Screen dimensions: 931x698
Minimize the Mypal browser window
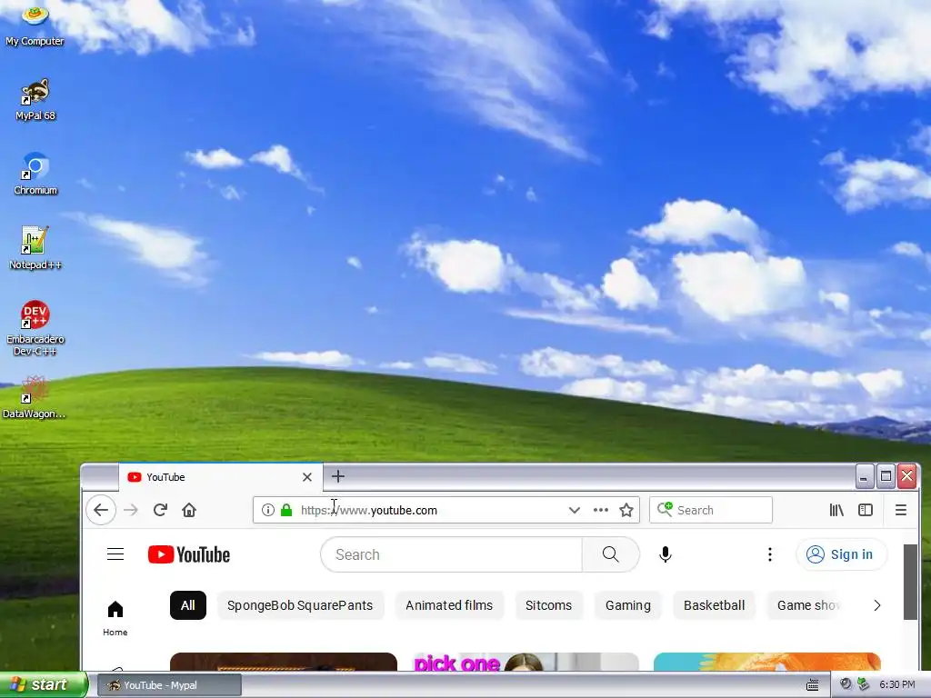864,476
